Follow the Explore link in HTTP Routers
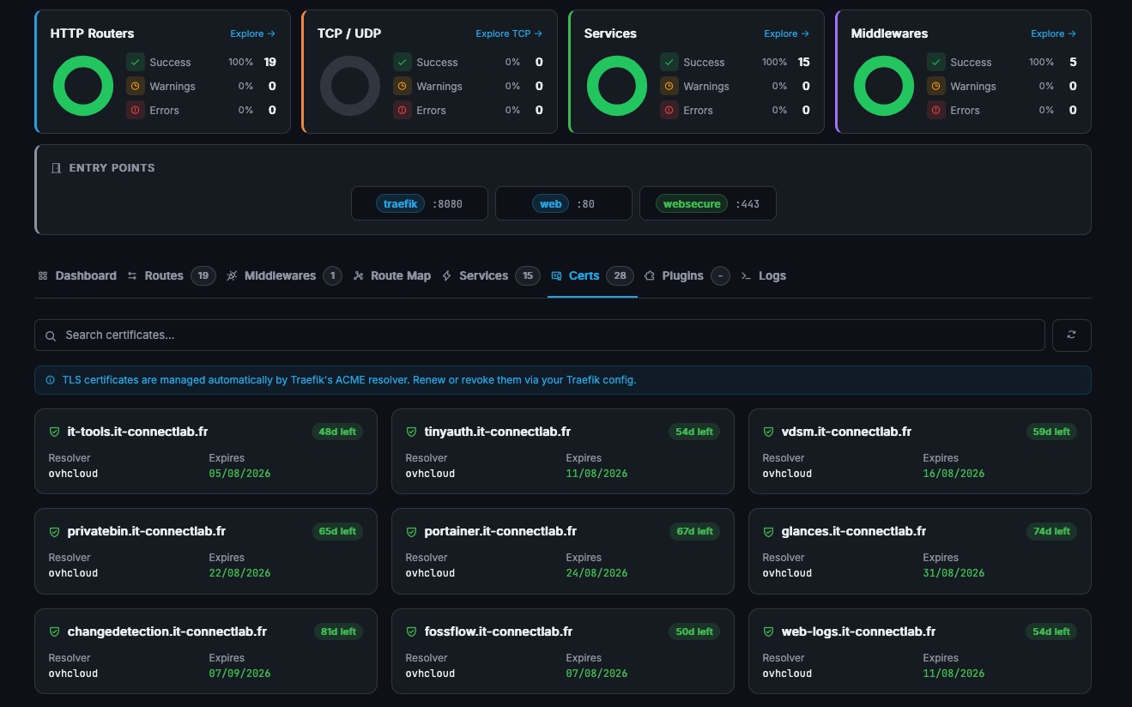 (252, 33)
